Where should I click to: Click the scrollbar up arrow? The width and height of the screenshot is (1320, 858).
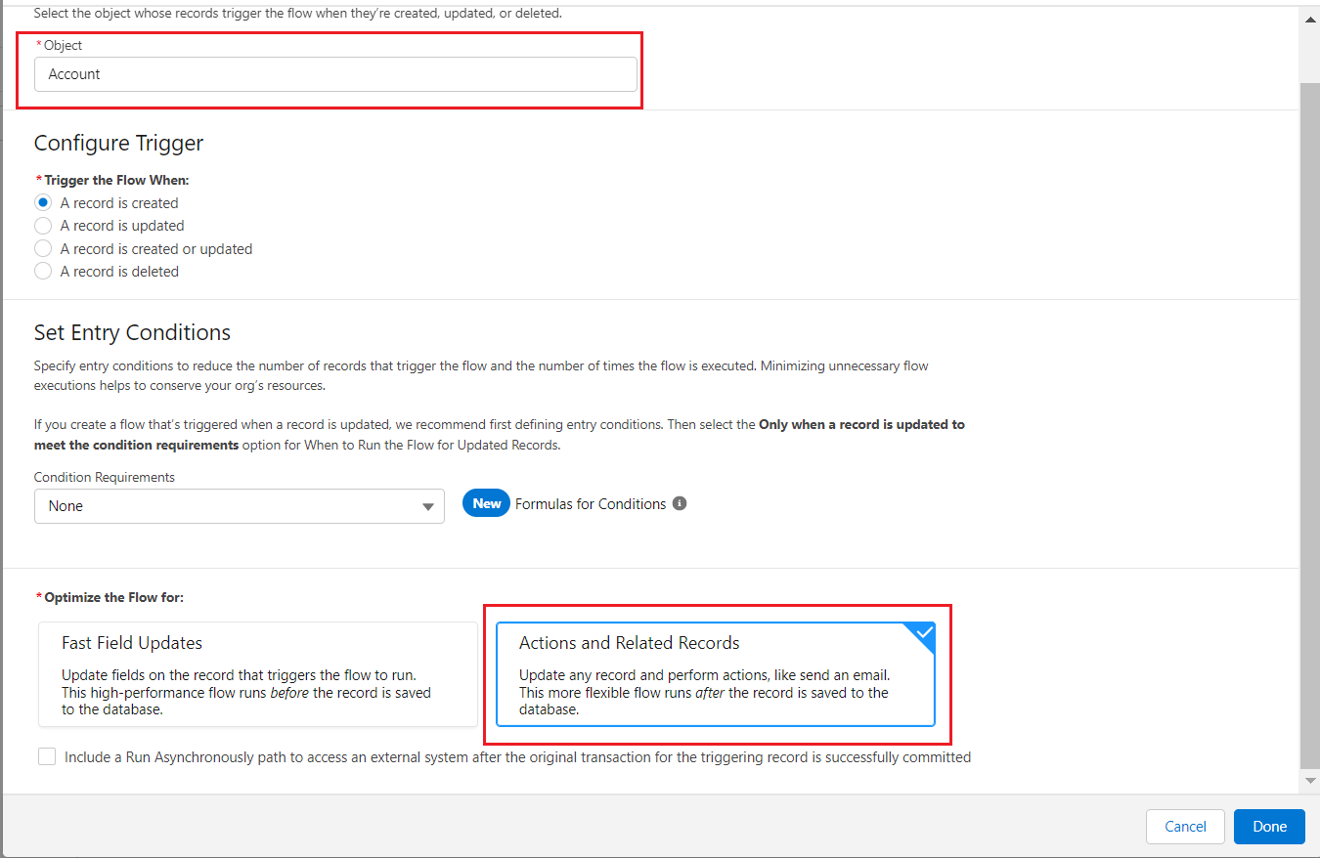click(x=1310, y=19)
